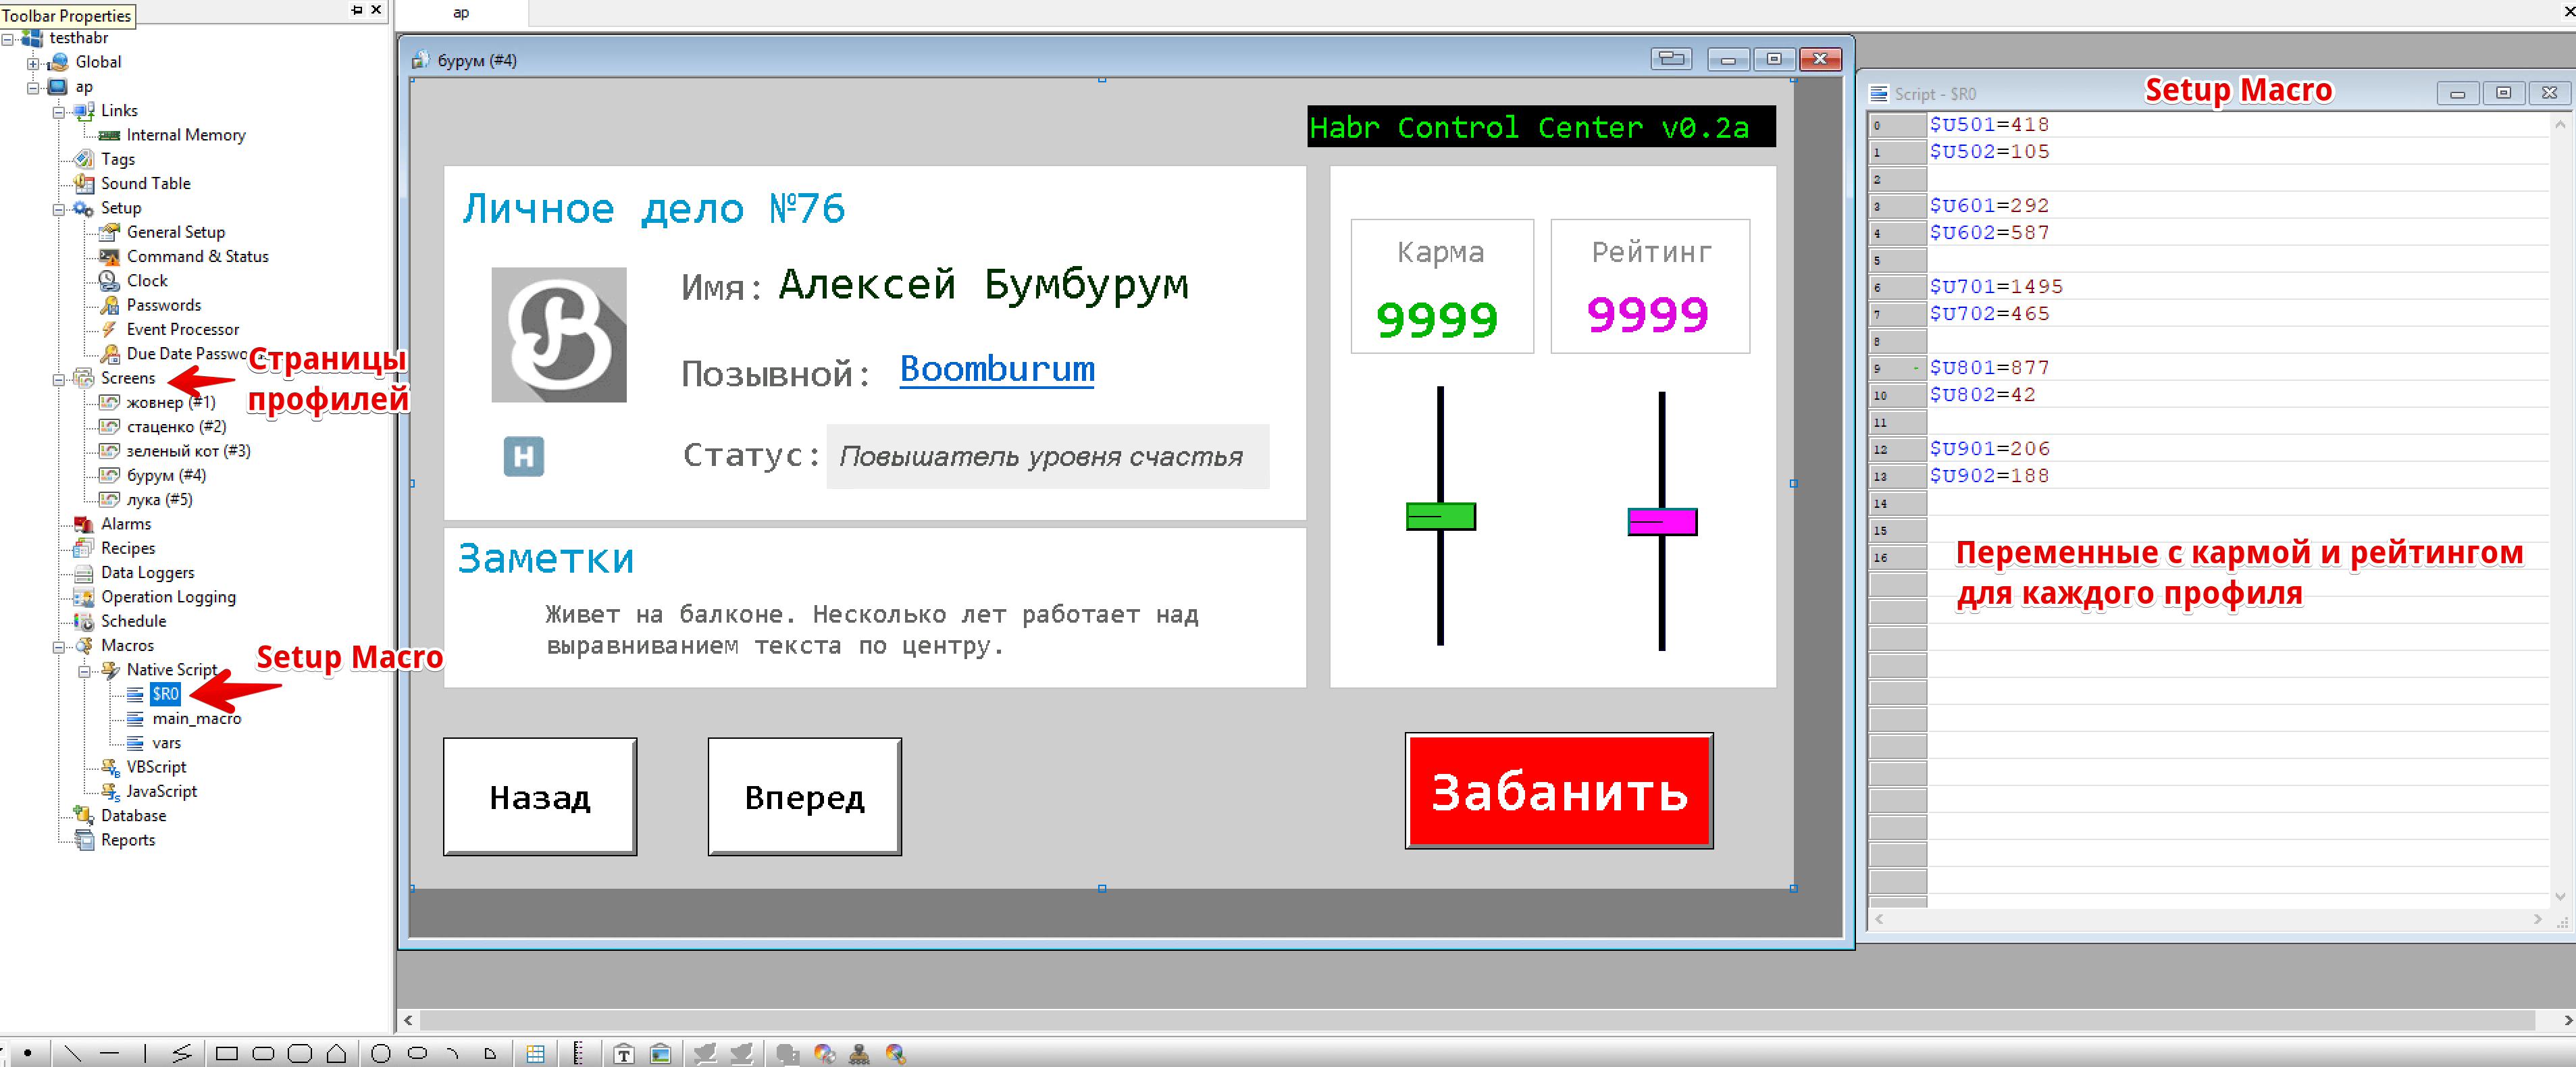
Task: Select the rectangle drawing tool
Action: point(227,1053)
